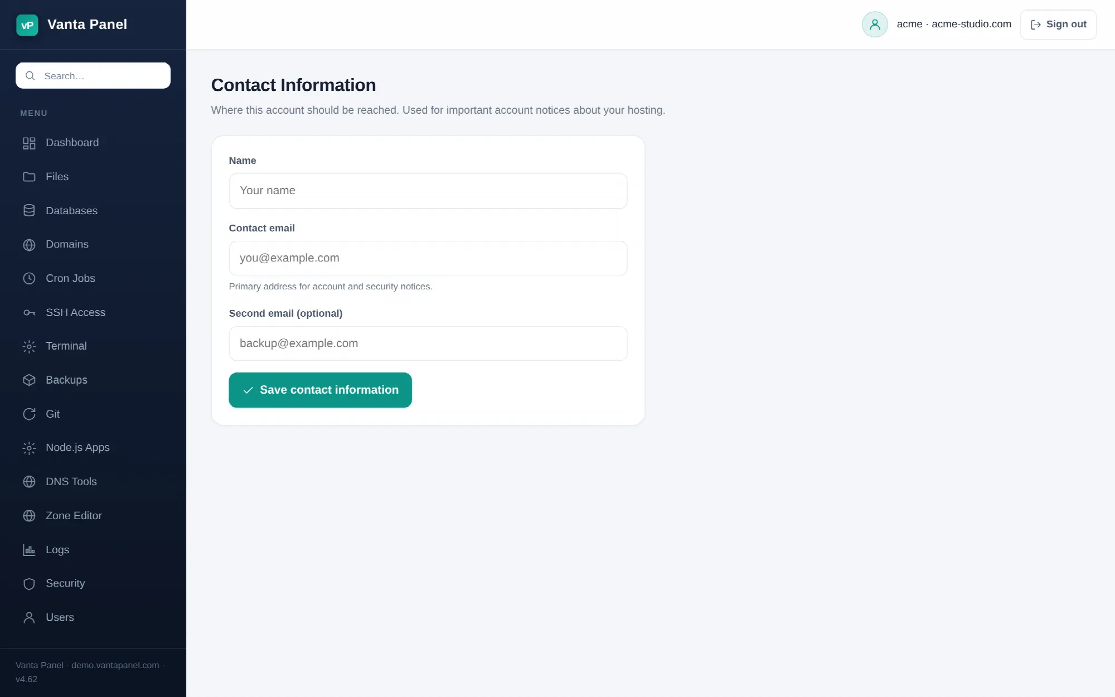Open Cron Jobs page
1115x697 pixels.
click(x=93, y=278)
